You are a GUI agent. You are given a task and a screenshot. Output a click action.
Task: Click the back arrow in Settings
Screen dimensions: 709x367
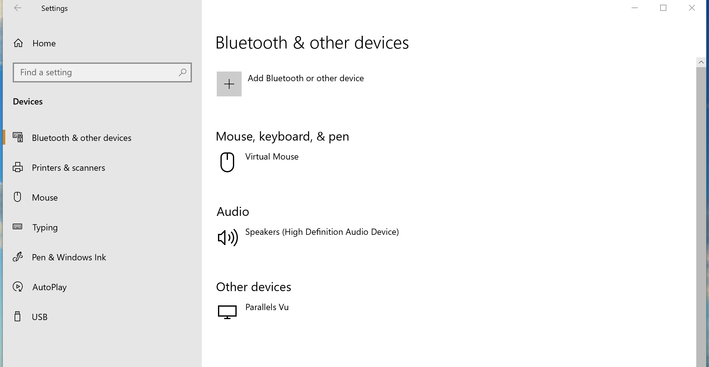(x=18, y=8)
